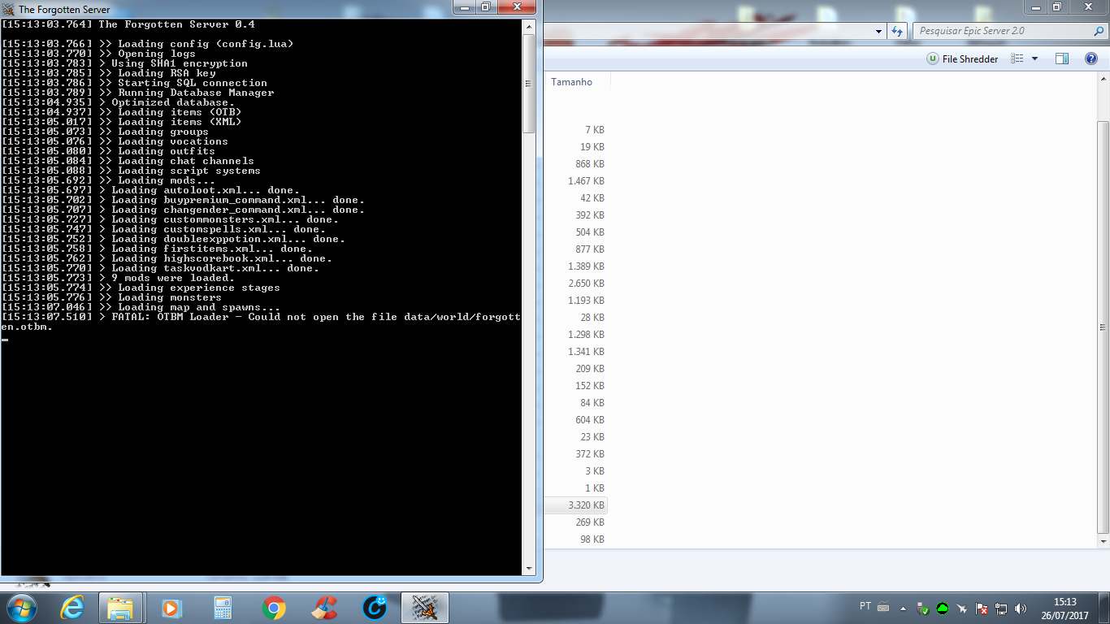The width and height of the screenshot is (1110, 624).
Task: Click the volume speaker tray icon
Action: coord(1021,609)
